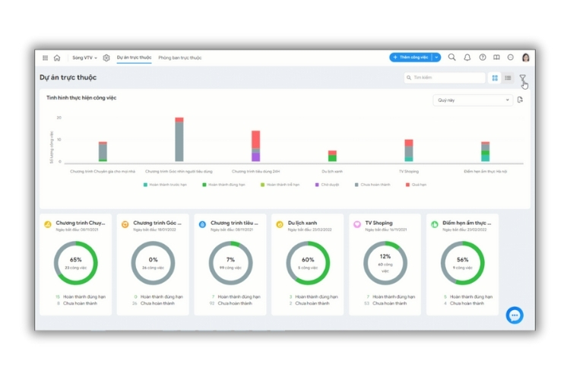Open the help question mark icon

482,57
